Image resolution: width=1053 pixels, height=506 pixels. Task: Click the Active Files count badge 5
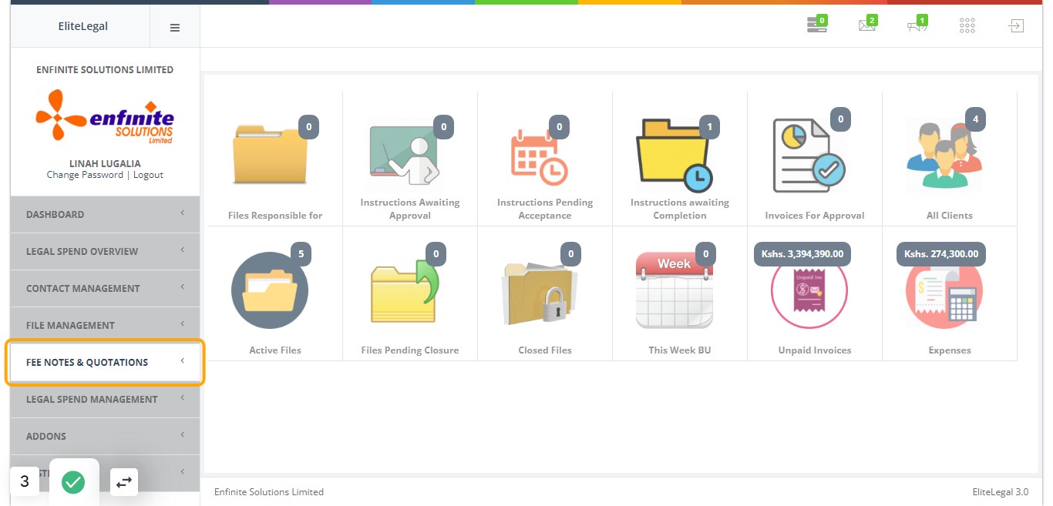pos(301,254)
